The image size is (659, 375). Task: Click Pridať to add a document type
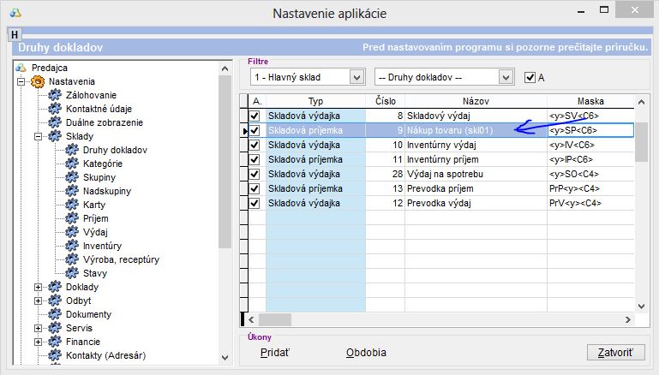point(275,353)
